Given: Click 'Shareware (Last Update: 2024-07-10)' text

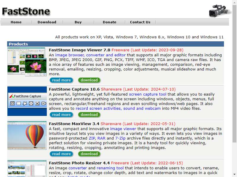Looking at the screenshot, I should (138, 89).
